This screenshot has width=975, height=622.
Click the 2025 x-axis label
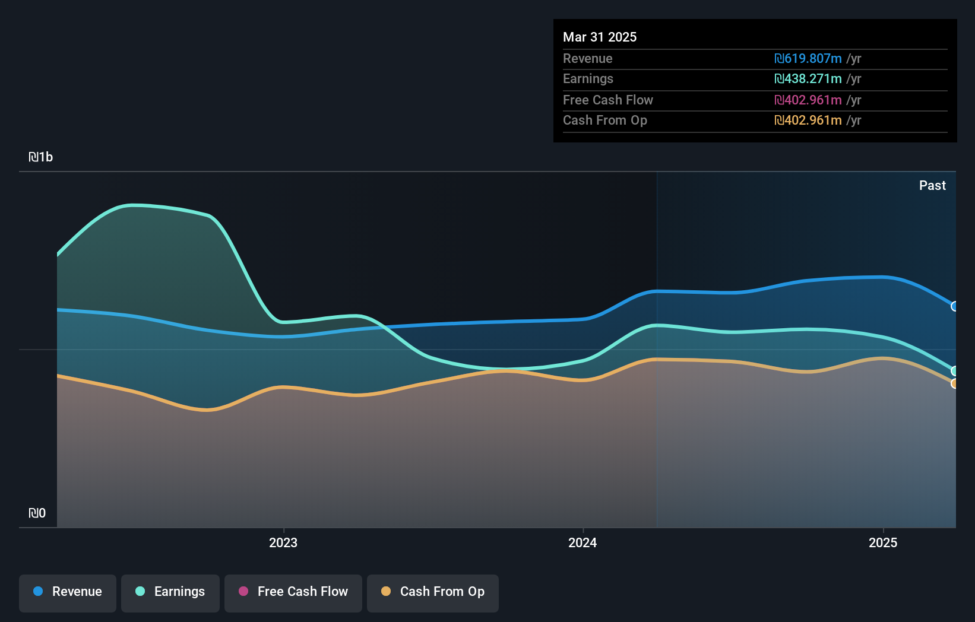point(883,543)
